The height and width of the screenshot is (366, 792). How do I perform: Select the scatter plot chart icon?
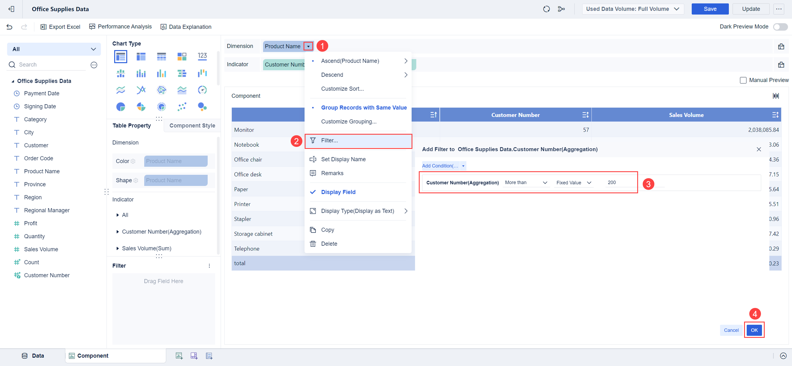coord(182,107)
